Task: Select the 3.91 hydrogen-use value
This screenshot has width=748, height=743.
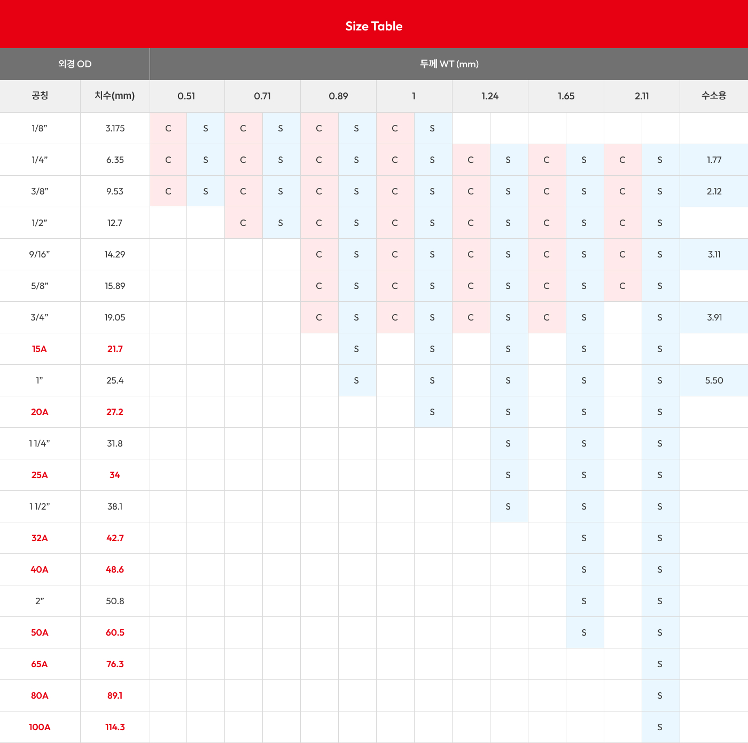Action: point(714,317)
